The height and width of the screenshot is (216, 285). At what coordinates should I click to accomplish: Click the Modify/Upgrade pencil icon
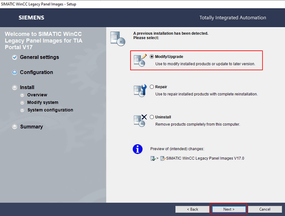click(140, 60)
